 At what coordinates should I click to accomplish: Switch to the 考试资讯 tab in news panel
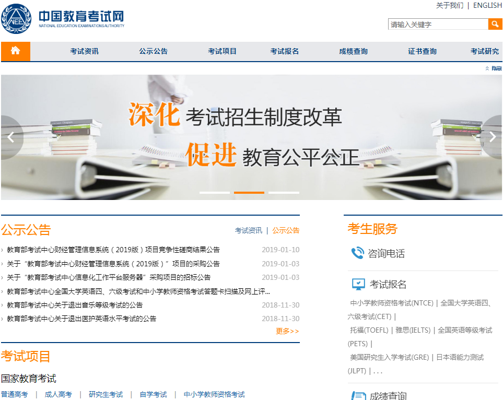pyautogui.click(x=249, y=230)
